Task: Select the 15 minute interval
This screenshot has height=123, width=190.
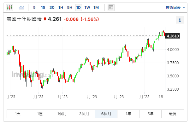Action: [x=43, y=8]
